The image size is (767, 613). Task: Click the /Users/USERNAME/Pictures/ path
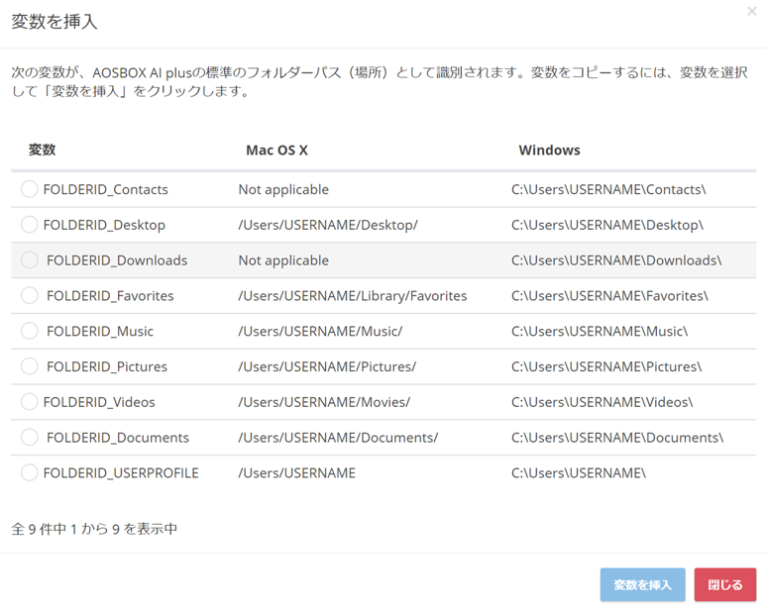327,366
